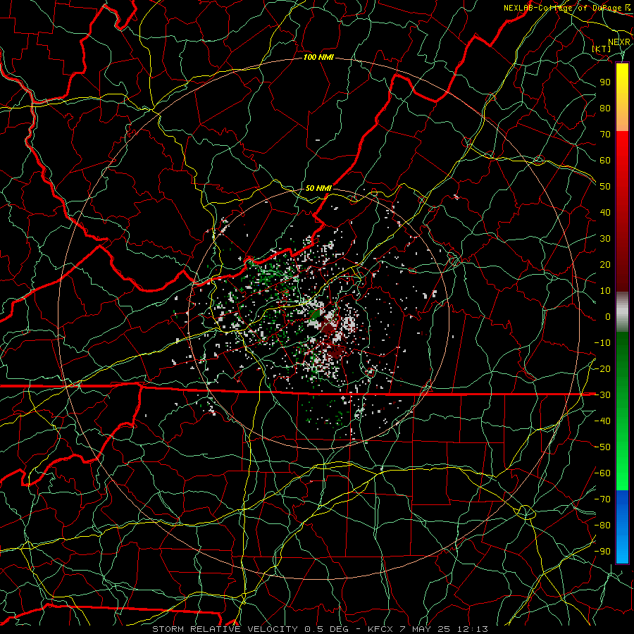Image resolution: width=634 pixels, height=634 pixels.
Task: Click the 30 value on the color scale
Action: pyautogui.click(x=605, y=239)
